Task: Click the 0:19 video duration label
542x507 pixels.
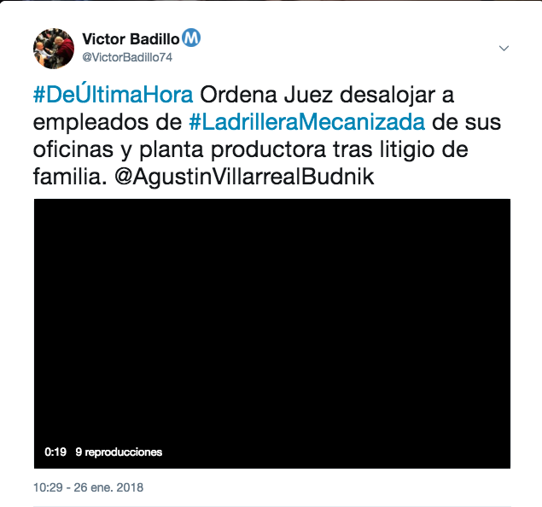Action: point(55,452)
